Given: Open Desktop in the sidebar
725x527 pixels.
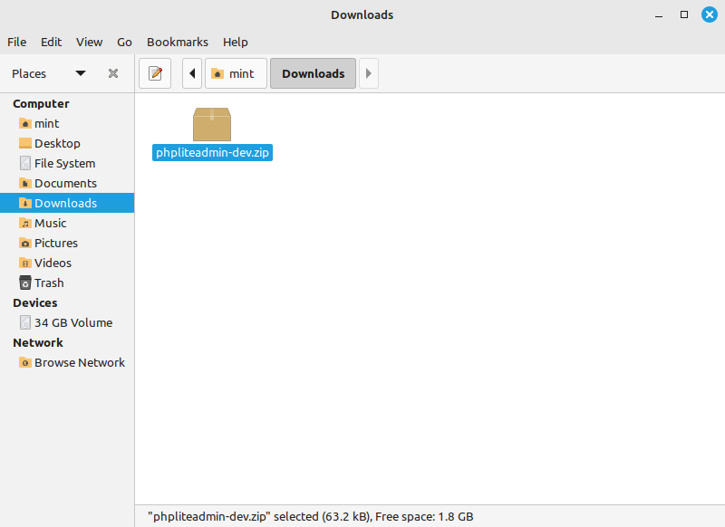Looking at the screenshot, I should coord(67,144).
